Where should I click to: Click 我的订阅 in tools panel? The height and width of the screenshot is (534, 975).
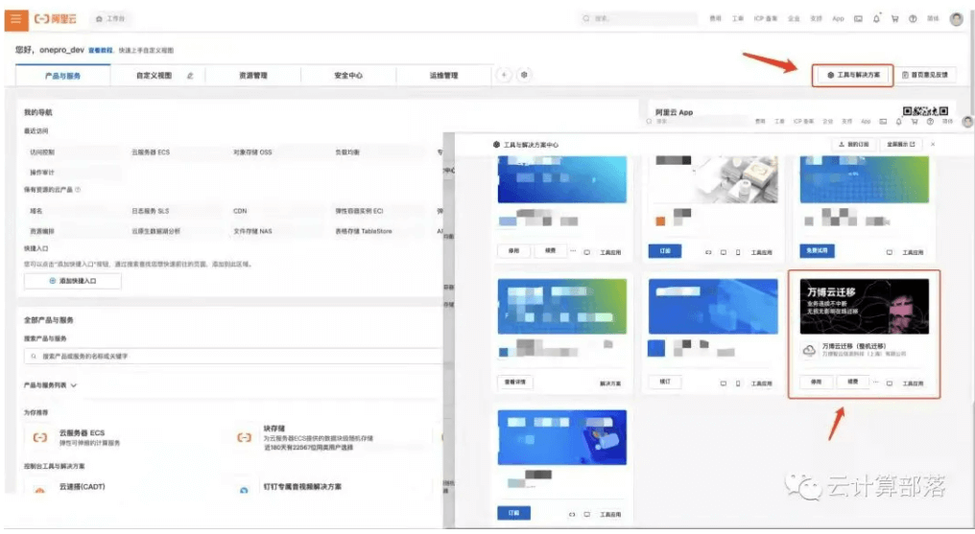point(854,144)
